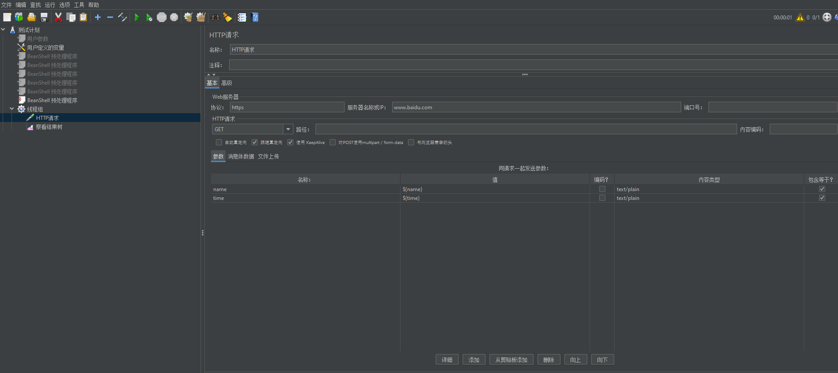Enable the 自动重定向 checkbox
Image resolution: width=838 pixels, height=373 pixels.
point(219,142)
